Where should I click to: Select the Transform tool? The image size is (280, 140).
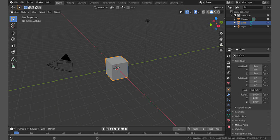[x=13, y=52]
